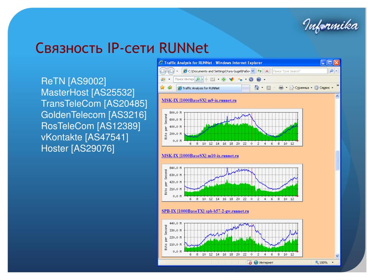Click the ReTN [AS9002] text line
This screenshot has width=373, height=280.
click(74, 81)
